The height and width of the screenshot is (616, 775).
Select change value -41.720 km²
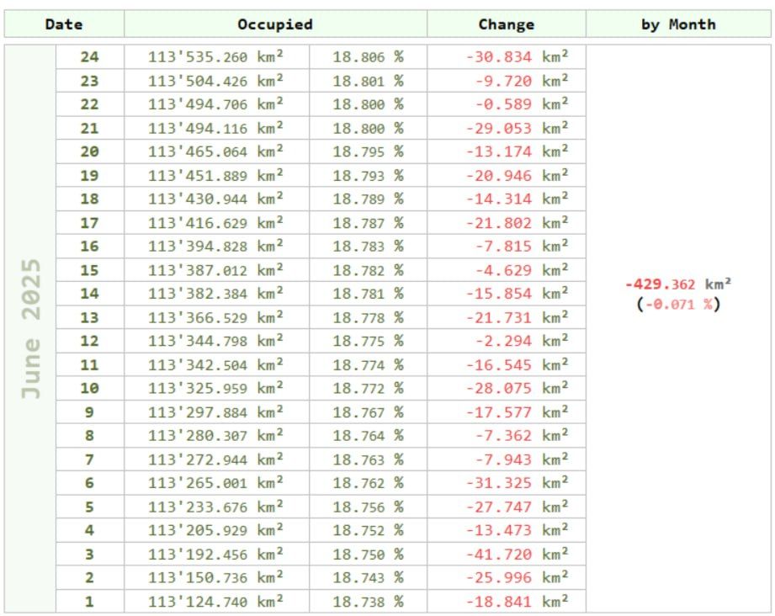tap(517, 555)
